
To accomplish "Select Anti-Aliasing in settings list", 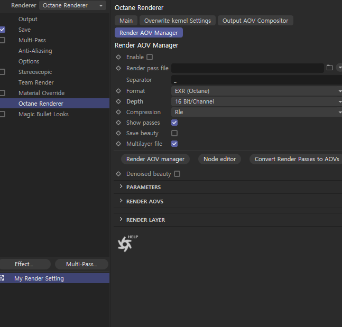I will (35, 51).
